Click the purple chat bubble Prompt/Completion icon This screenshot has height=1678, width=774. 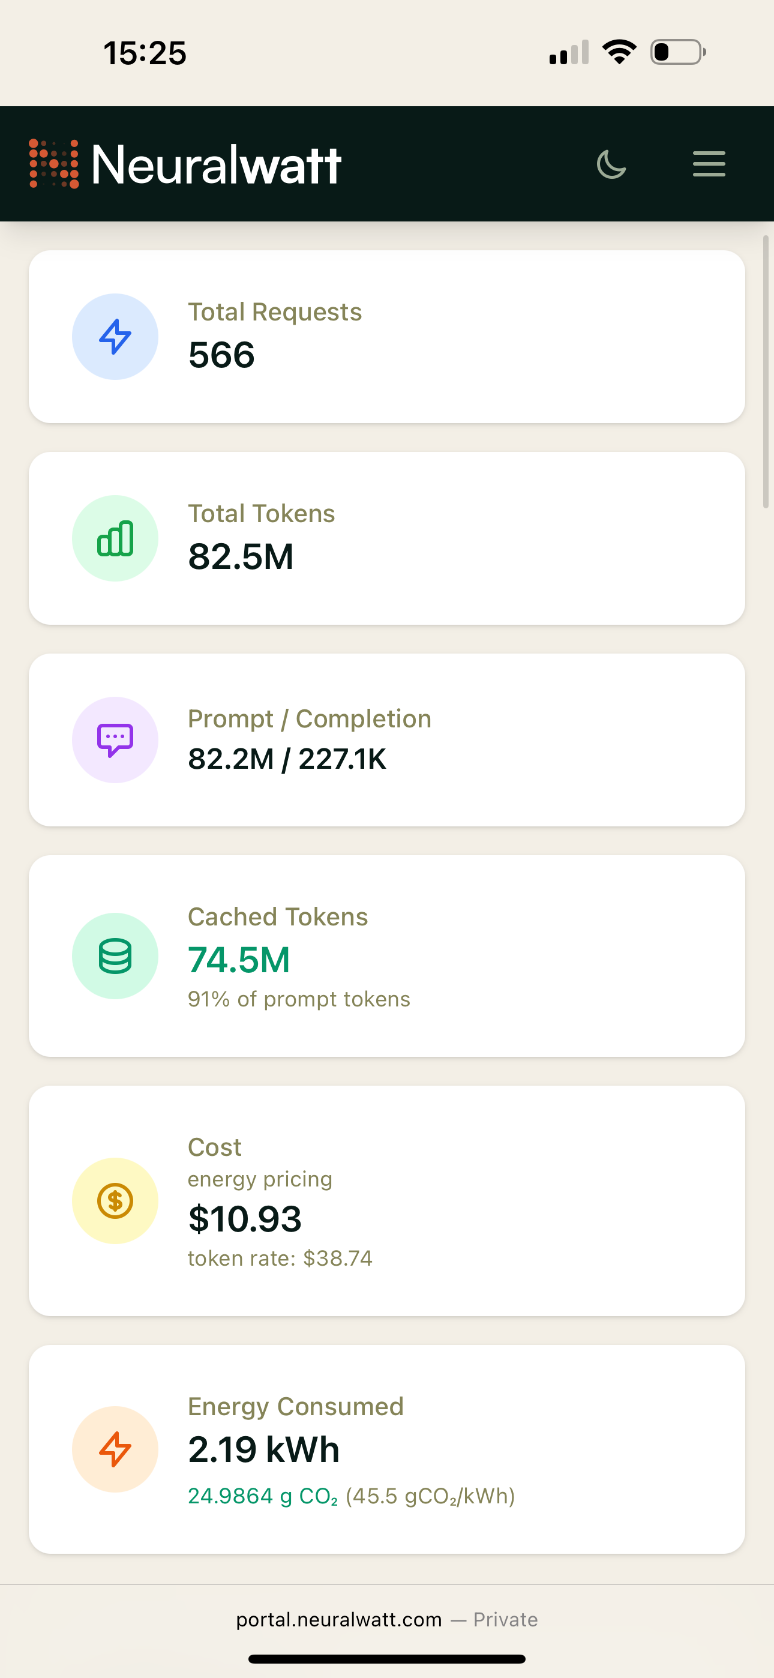[115, 740]
